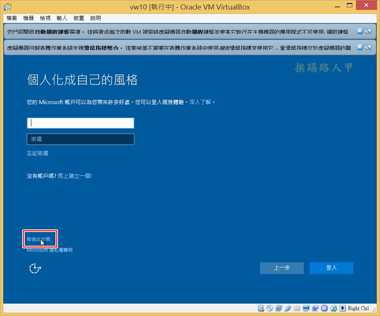The height and width of the screenshot is (316, 380).
Task: Click the 略過此步驟 link
Action: tap(39, 239)
